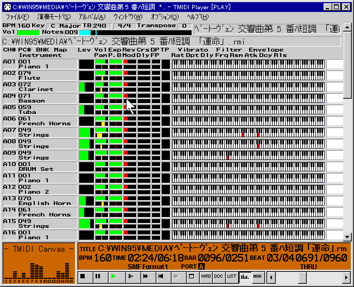Click the Key C Major field
Image resolution: width=354 pixels, height=287 pixels.
pyautogui.click(x=64, y=26)
